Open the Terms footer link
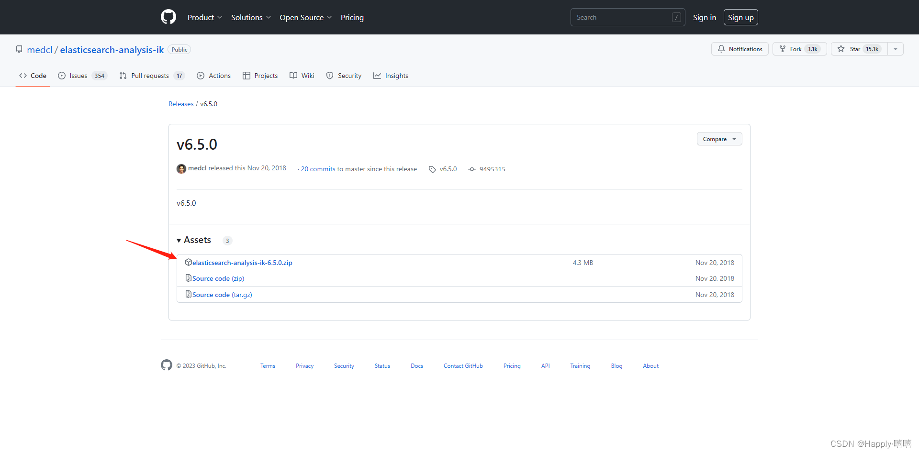This screenshot has width=919, height=453. pyautogui.click(x=268, y=366)
